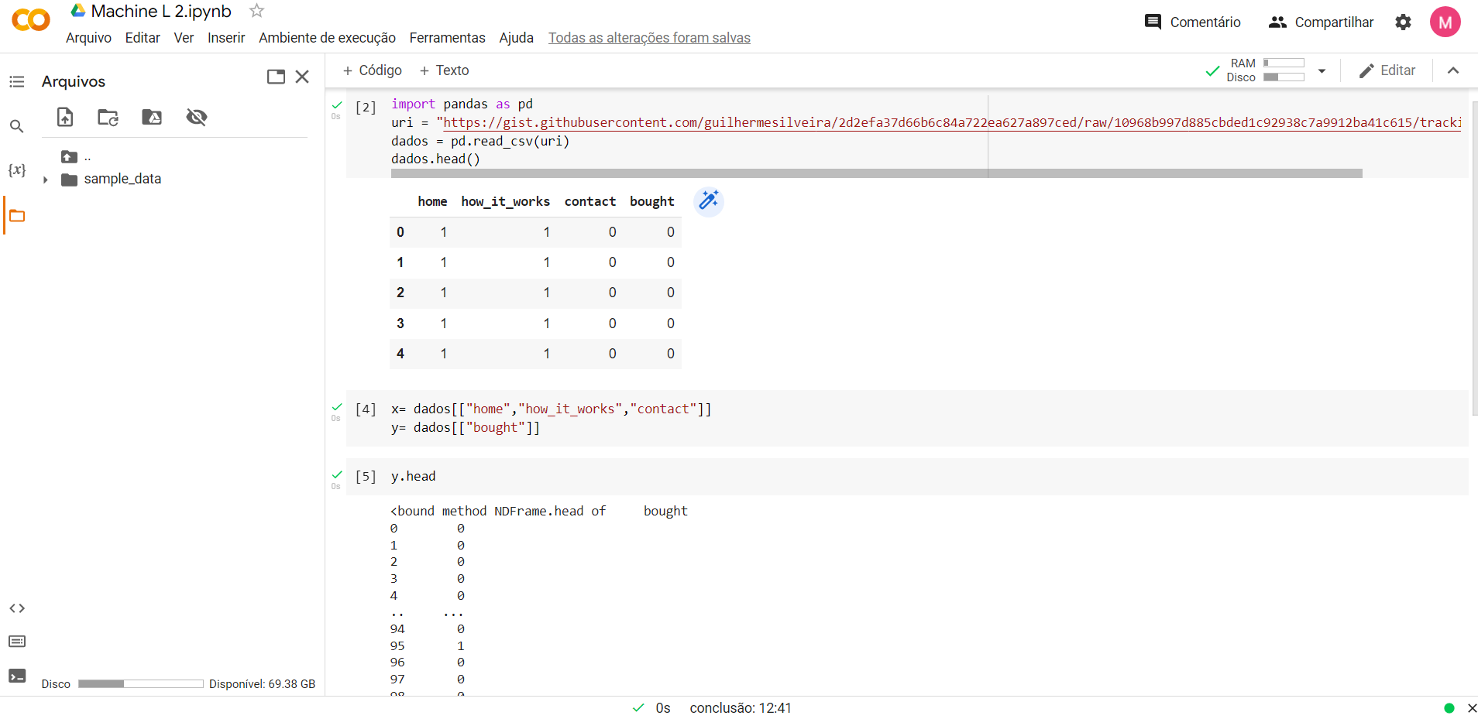The height and width of the screenshot is (719, 1478).
Task: Open the Ambiente de execução menu
Action: pyautogui.click(x=327, y=38)
